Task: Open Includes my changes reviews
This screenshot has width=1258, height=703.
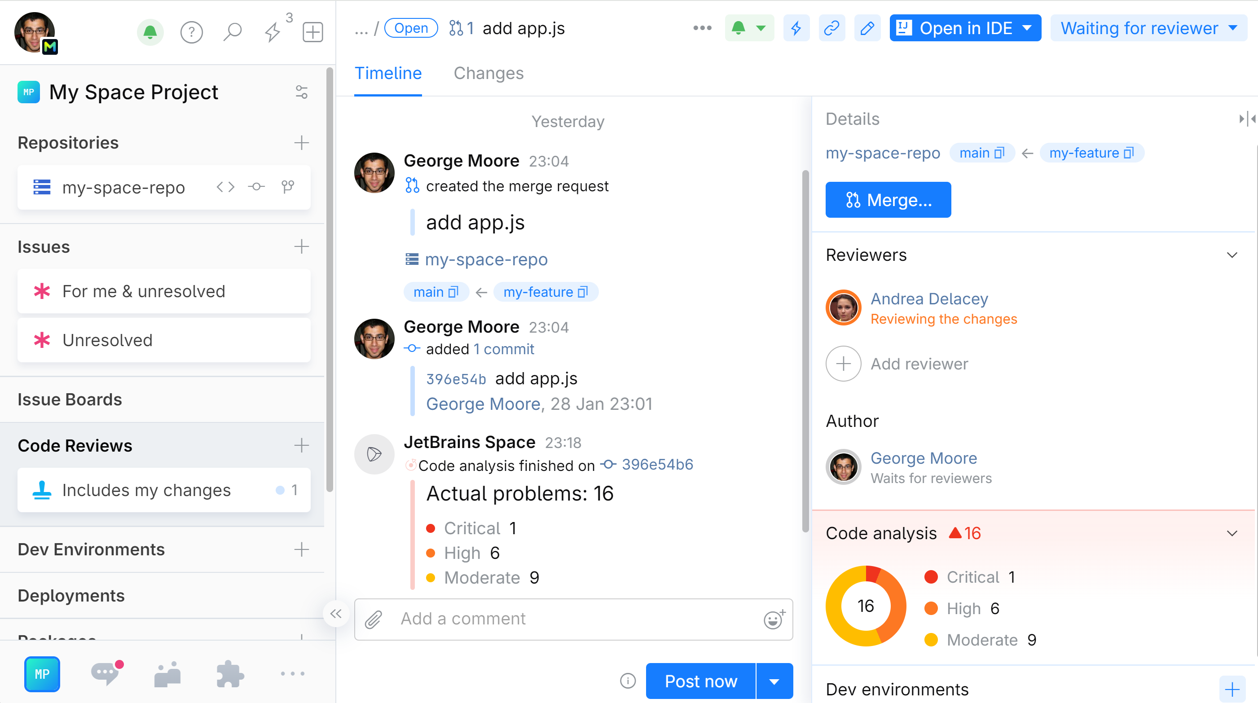Action: pyautogui.click(x=163, y=490)
